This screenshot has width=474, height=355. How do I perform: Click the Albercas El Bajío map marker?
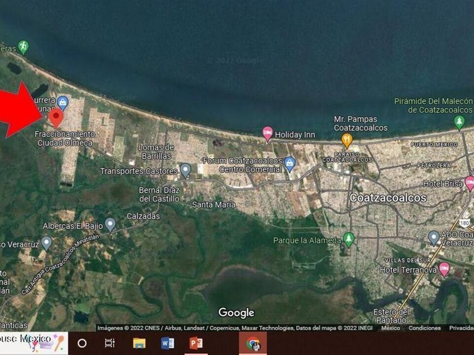(110, 224)
